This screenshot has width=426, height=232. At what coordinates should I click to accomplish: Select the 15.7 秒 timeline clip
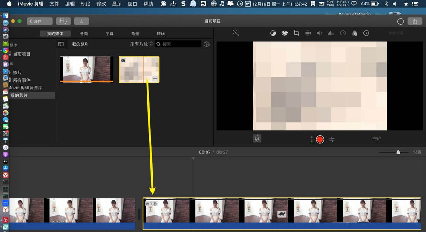(282, 214)
